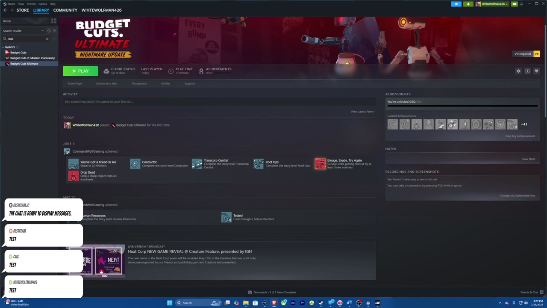Click the activity comment input box
547x308 pixels.
coord(219,101)
